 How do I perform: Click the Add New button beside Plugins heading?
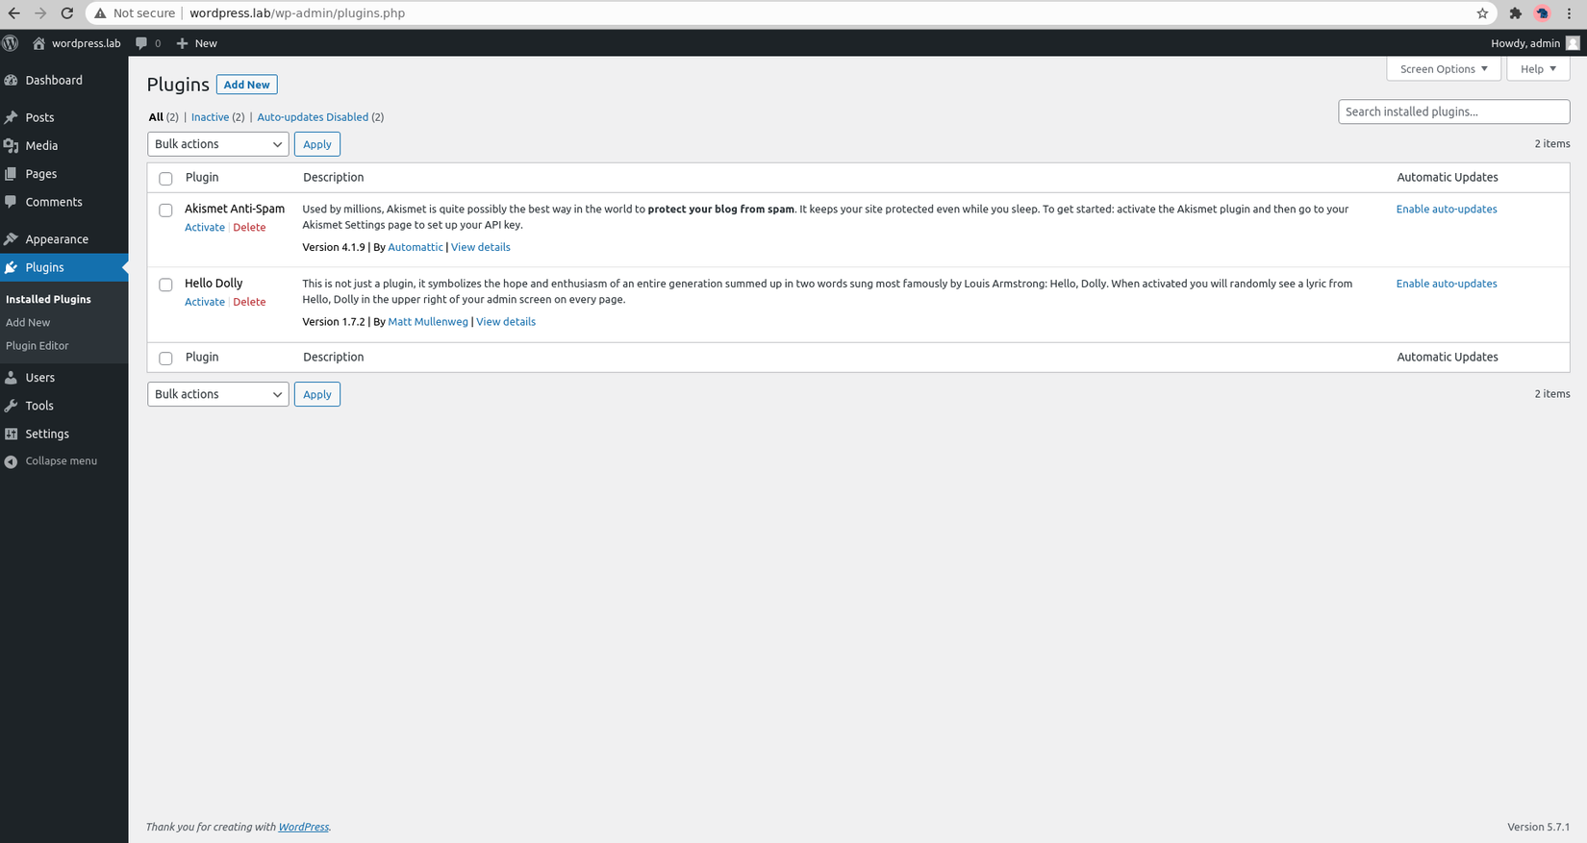pos(247,85)
